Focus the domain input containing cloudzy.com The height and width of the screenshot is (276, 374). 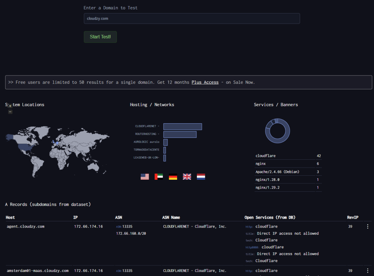pyautogui.click(x=192, y=19)
